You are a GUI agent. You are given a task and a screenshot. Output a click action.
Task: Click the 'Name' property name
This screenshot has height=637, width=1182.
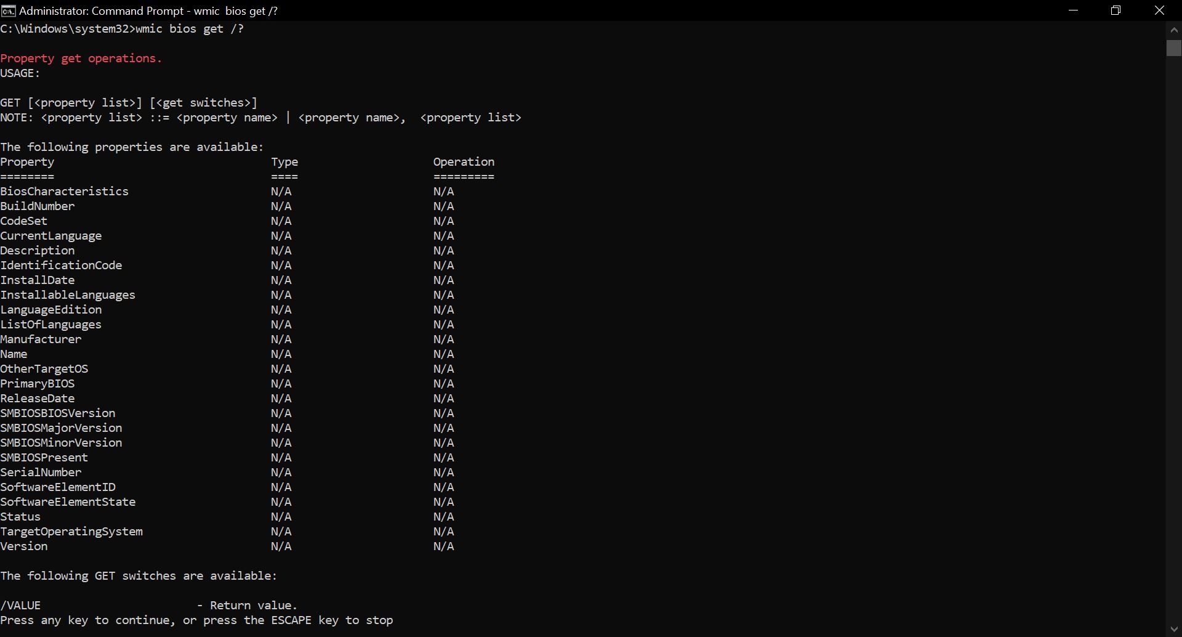[14, 354]
